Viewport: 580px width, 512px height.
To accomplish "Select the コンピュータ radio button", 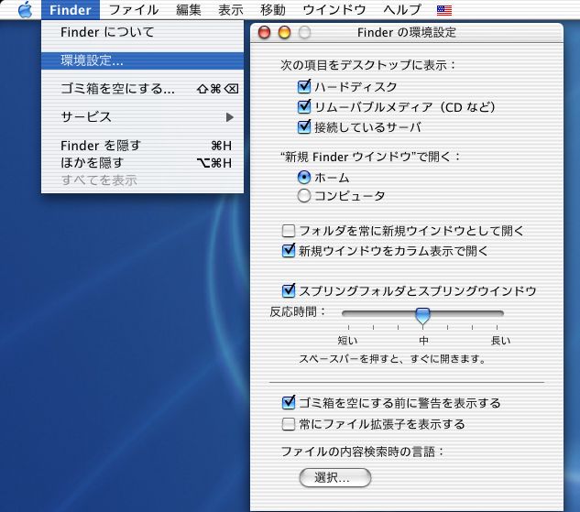I will click(x=305, y=195).
